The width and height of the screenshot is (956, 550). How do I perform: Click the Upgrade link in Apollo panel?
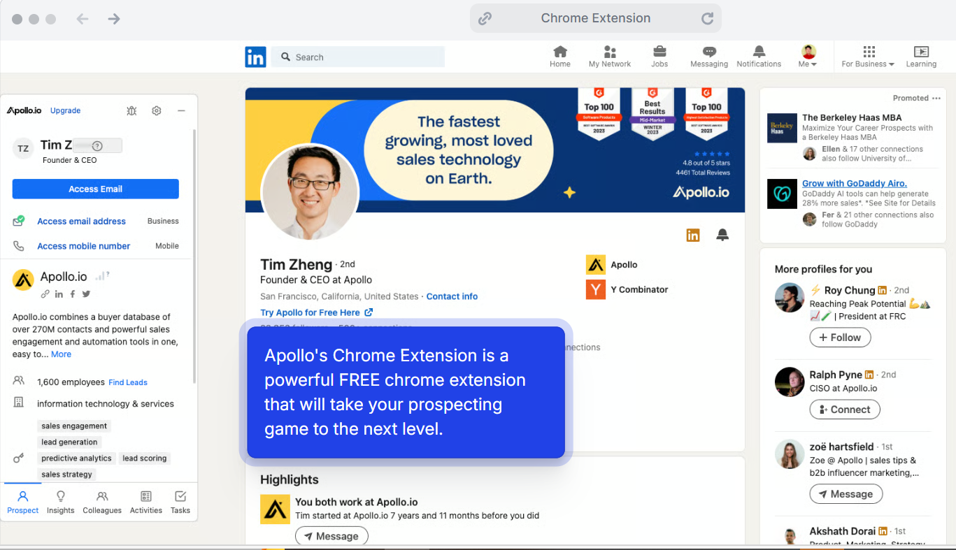[x=66, y=110]
